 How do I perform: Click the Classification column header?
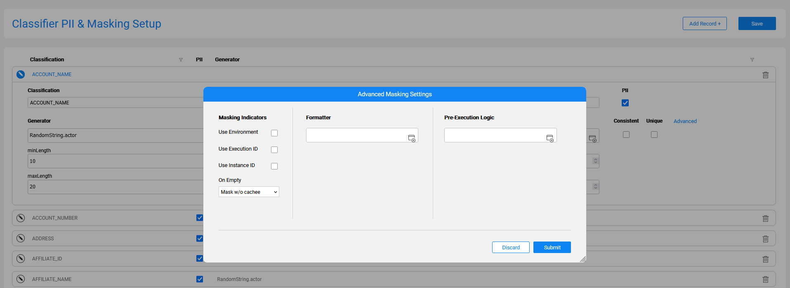(x=47, y=60)
